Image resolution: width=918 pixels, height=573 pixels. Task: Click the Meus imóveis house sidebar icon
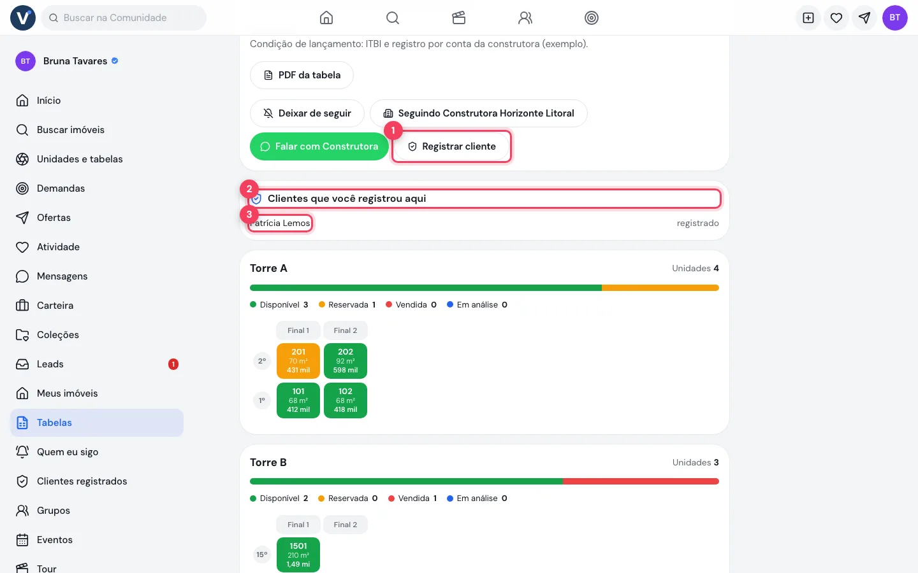click(22, 393)
